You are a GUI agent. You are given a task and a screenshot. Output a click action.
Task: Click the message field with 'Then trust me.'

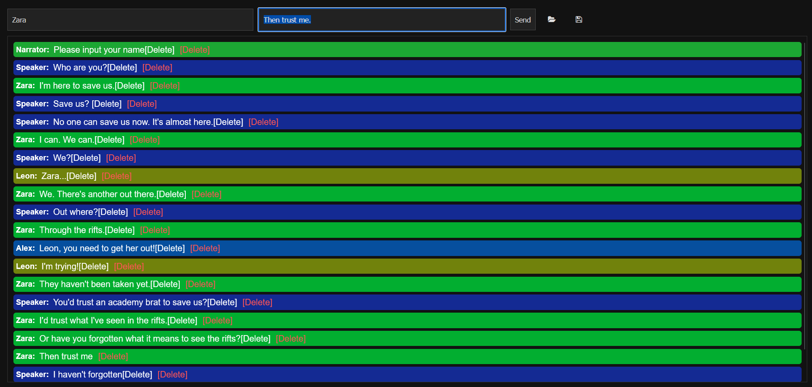(x=382, y=20)
